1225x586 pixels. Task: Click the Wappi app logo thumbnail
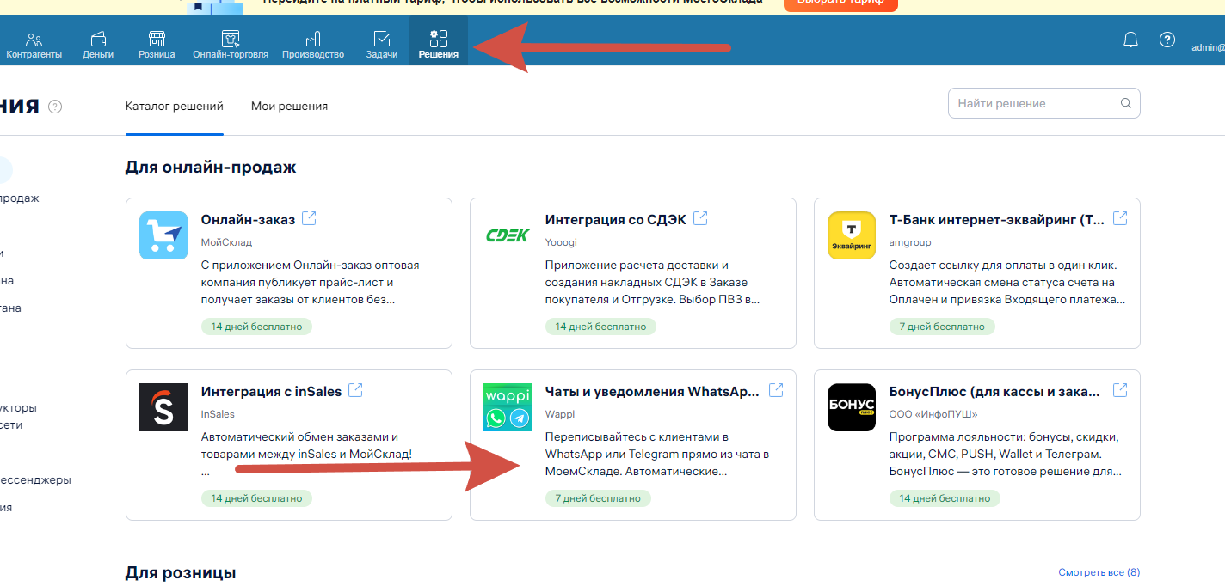[508, 407]
